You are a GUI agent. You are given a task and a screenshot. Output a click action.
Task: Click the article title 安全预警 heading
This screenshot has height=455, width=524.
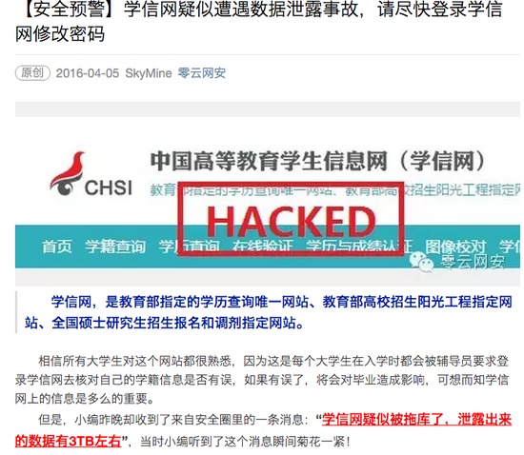[x=259, y=21]
